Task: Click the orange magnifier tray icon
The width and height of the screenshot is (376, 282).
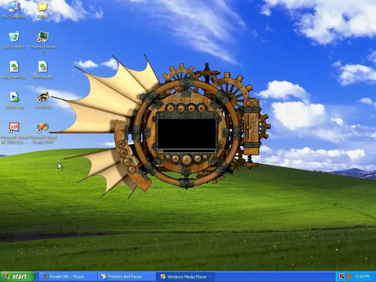Action: tap(349, 276)
